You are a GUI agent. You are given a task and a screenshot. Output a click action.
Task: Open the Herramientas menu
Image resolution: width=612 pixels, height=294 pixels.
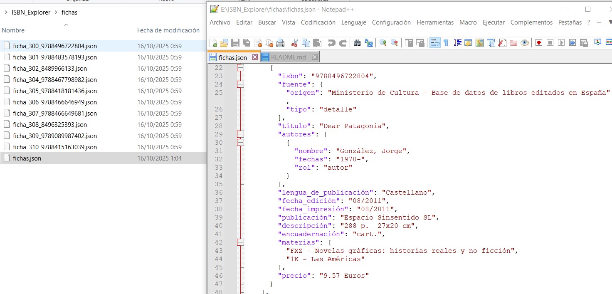click(x=435, y=22)
